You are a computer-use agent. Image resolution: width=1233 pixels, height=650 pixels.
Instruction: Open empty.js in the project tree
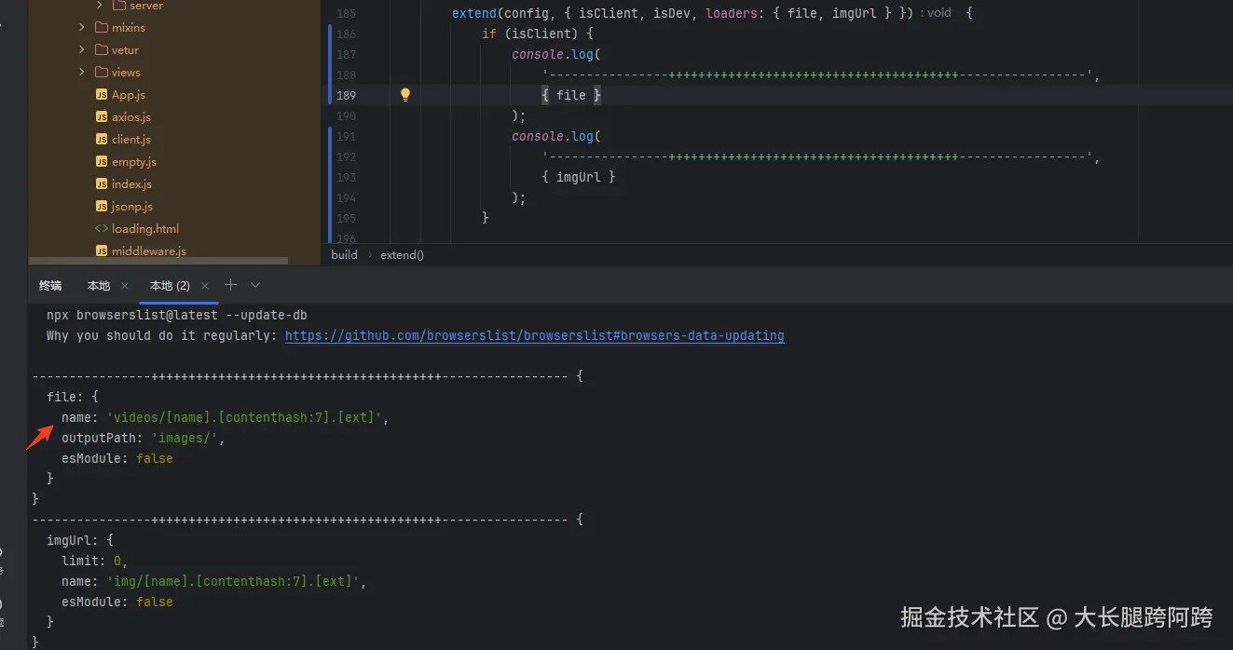click(134, 162)
